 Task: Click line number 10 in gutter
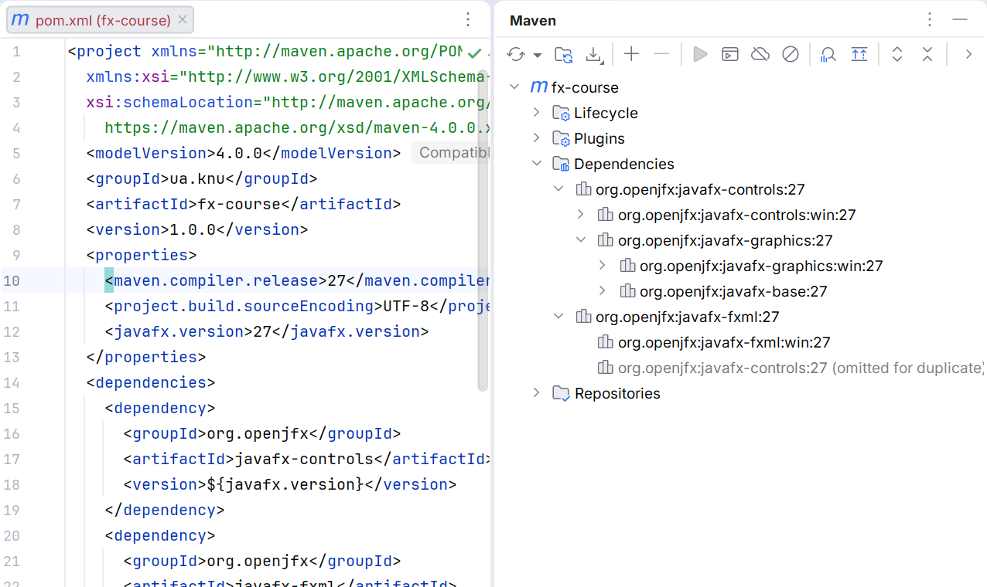pos(12,280)
